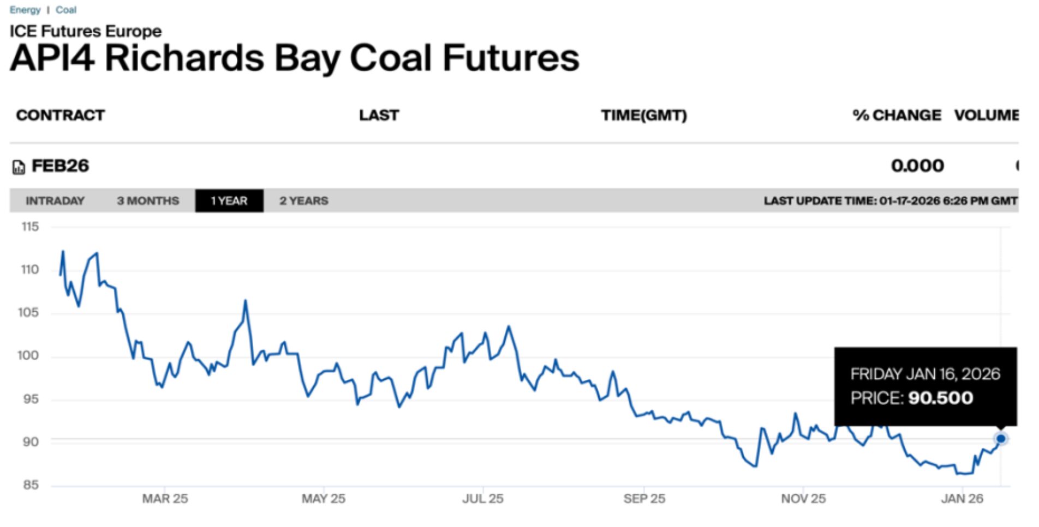
Task: Click the % CHANGE column header
Action: (897, 115)
